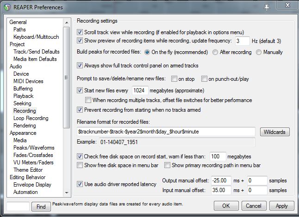Enable prompt on punch-out/play
This screenshot has width=299, height=217.
tap(204, 79)
